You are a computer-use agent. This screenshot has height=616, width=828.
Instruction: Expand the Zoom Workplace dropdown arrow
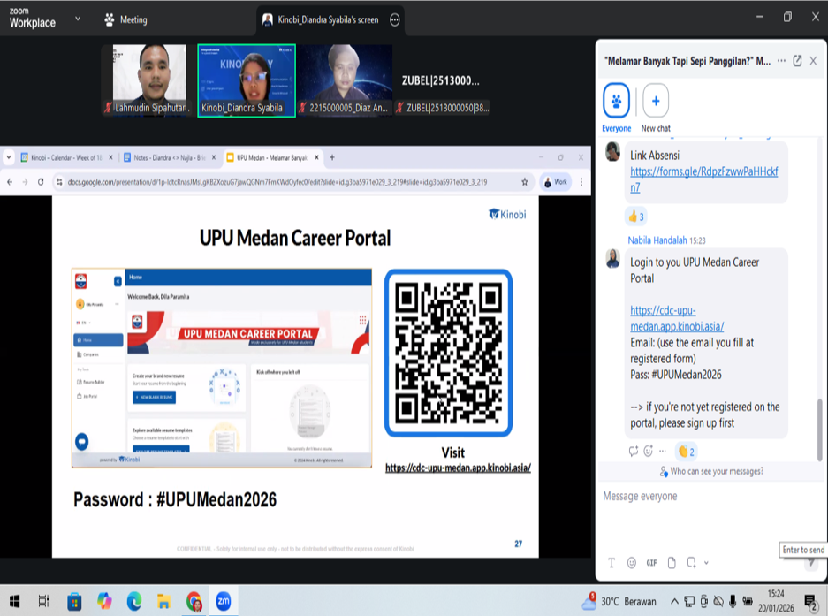coord(78,19)
